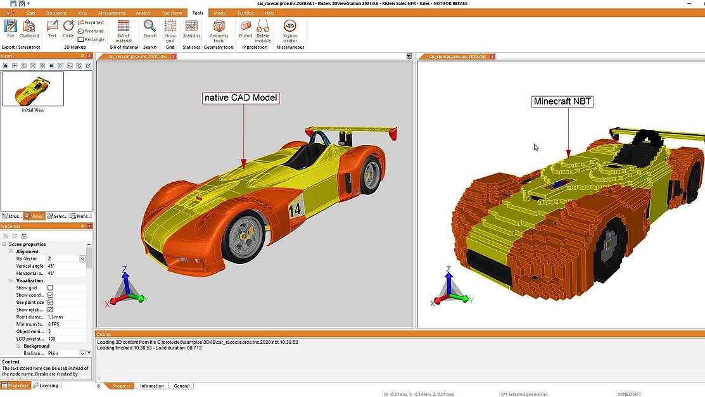Screen dimensions: 705x397
Task: Collapse Scene properties section
Action: point(4,244)
